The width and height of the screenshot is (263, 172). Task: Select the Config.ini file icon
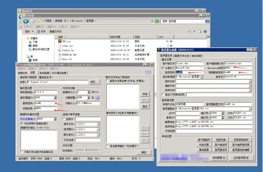click(60, 50)
